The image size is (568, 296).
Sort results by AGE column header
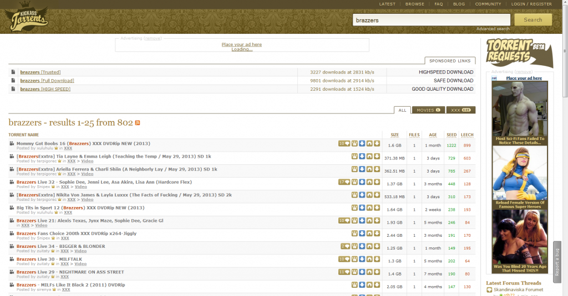coord(433,135)
